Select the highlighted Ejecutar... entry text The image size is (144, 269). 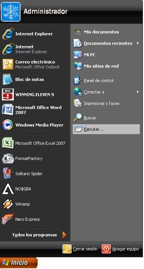point(94,129)
